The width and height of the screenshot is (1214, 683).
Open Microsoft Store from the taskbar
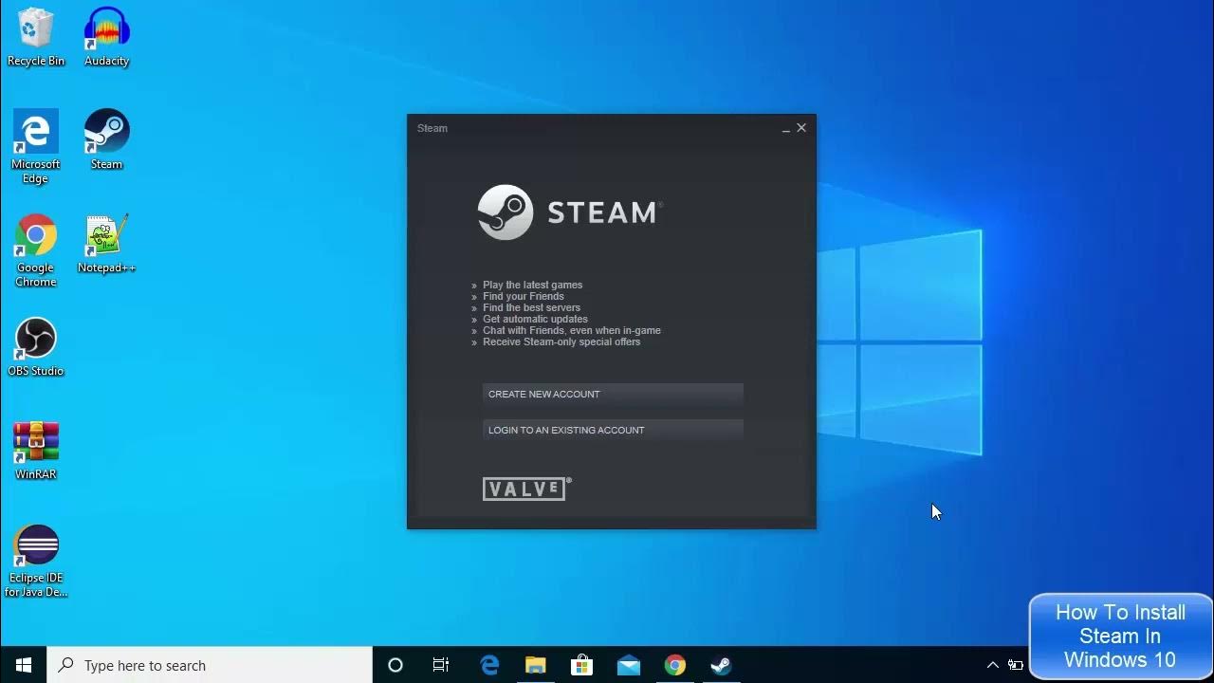(x=581, y=665)
